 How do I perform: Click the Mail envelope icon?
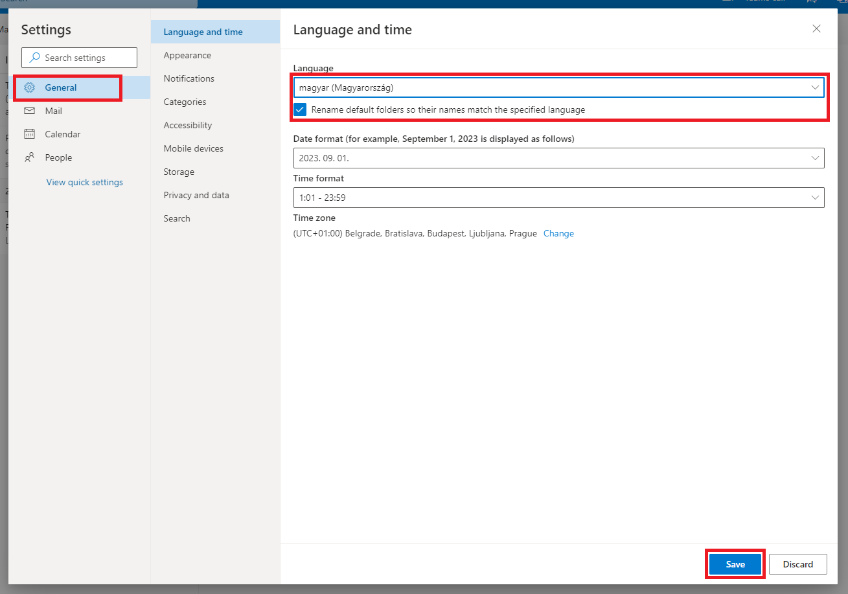point(29,111)
